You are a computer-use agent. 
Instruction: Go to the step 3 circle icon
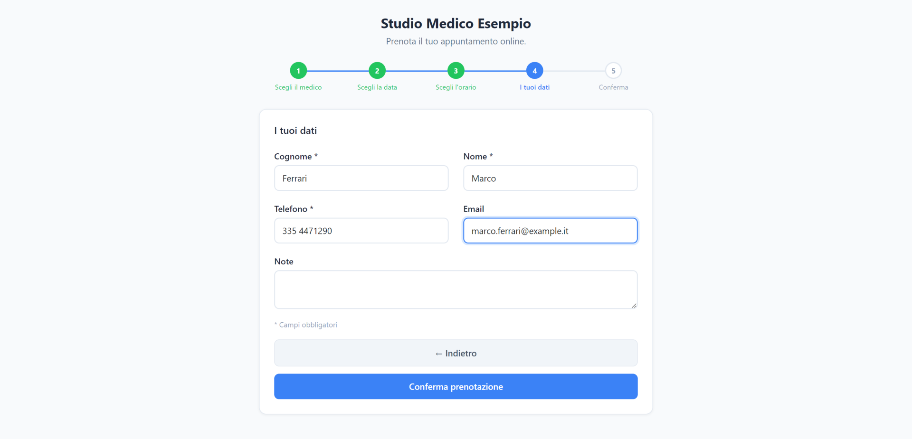coord(456,71)
